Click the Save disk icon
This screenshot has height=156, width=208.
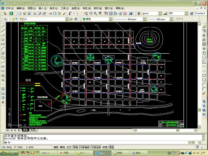(x=29, y=13)
